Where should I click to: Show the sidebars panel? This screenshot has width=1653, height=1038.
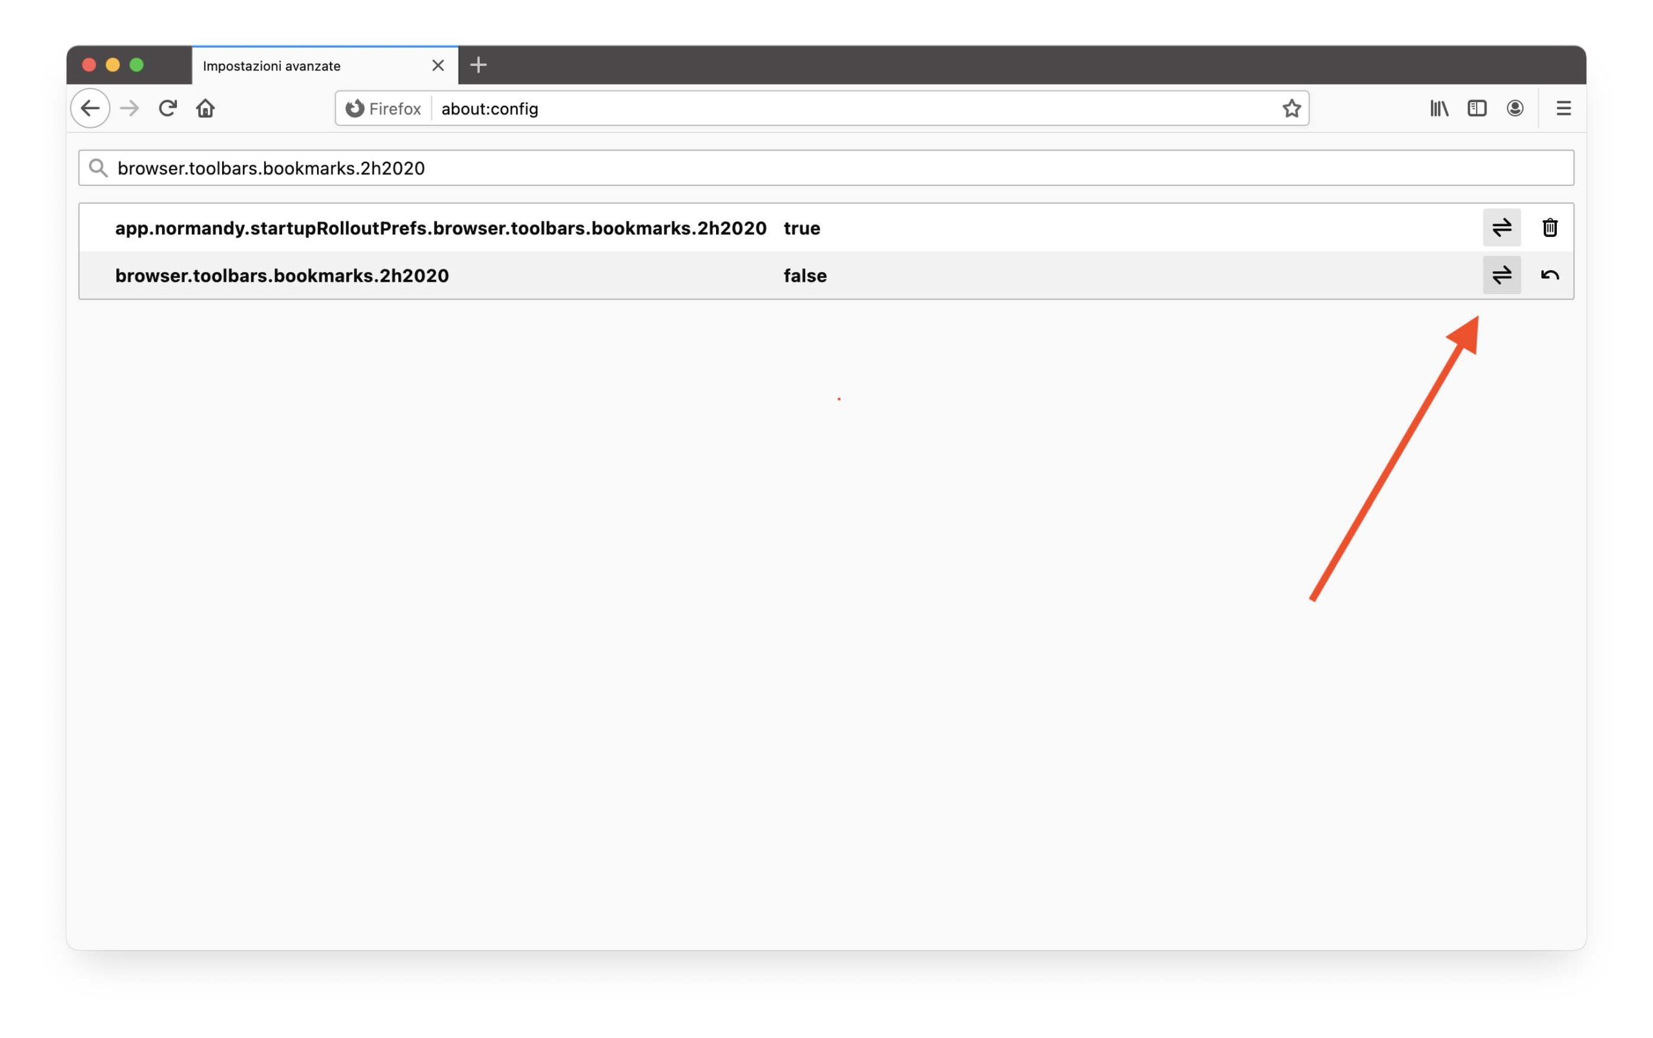[x=1477, y=109]
